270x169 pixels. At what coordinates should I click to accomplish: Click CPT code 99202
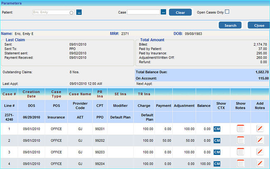tap(100, 140)
